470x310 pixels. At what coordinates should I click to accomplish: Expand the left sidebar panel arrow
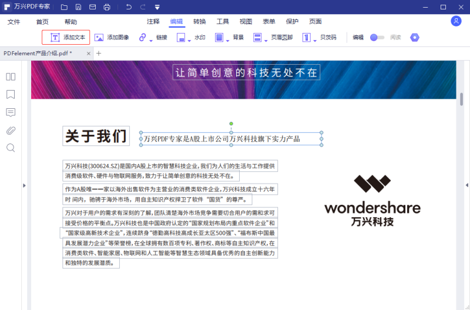pos(24,185)
